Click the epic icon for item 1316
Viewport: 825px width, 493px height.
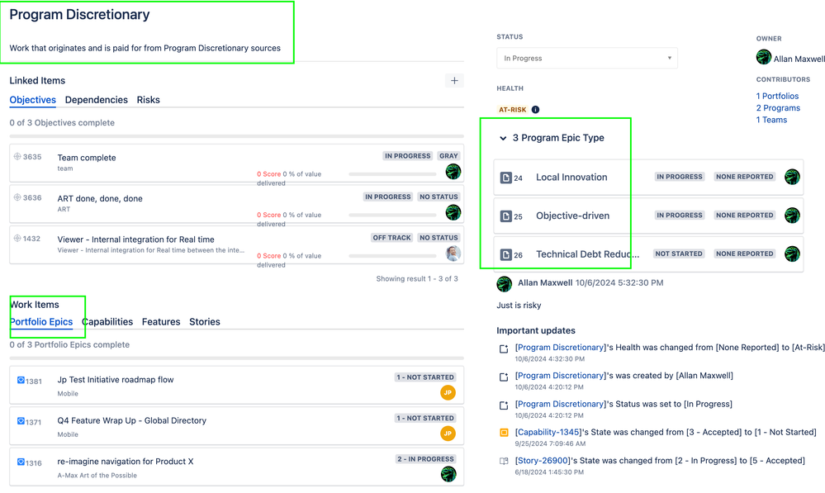click(x=21, y=462)
